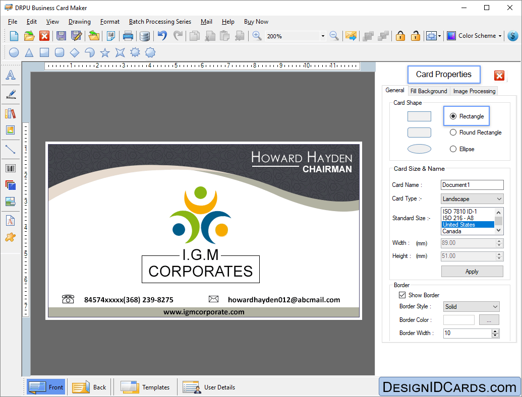Select the barcode tool in sidebar
The image size is (522, 397).
10,168
